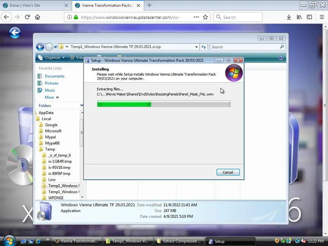This screenshot has height=246, width=328.
Task: Click the Firefox forward arrow button
Action: 17,17
